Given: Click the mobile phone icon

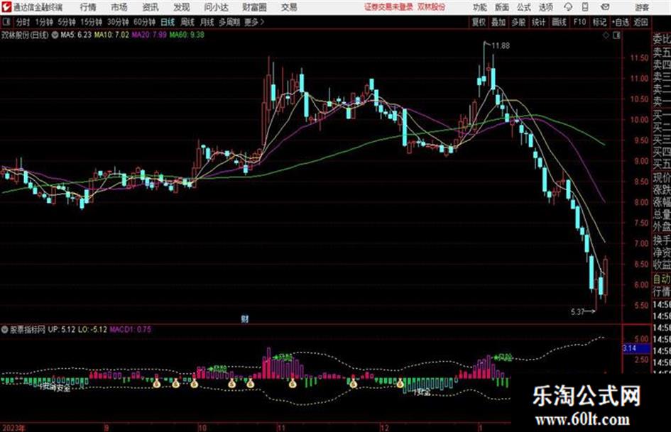Looking at the screenshot, I should (585, 7).
